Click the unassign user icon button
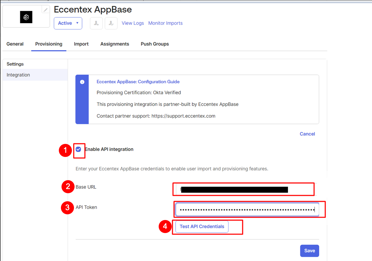This screenshot has height=261, width=372. [x=111, y=23]
